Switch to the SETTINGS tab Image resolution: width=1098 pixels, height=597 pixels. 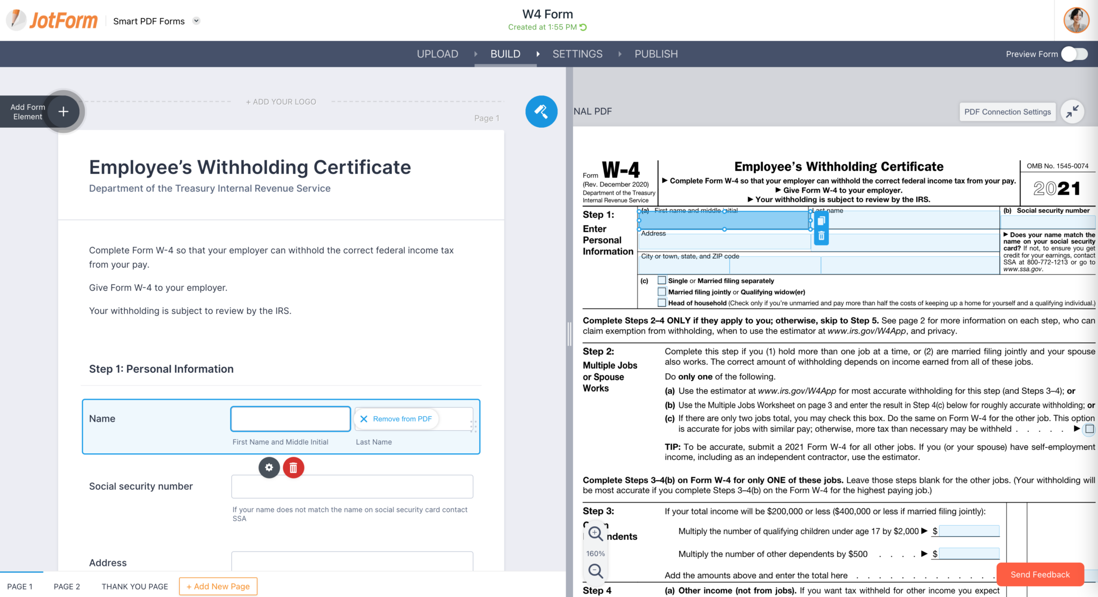(577, 54)
